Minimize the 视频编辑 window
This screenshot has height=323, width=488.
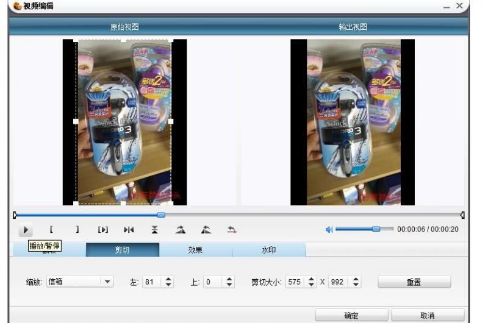[x=447, y=6]
